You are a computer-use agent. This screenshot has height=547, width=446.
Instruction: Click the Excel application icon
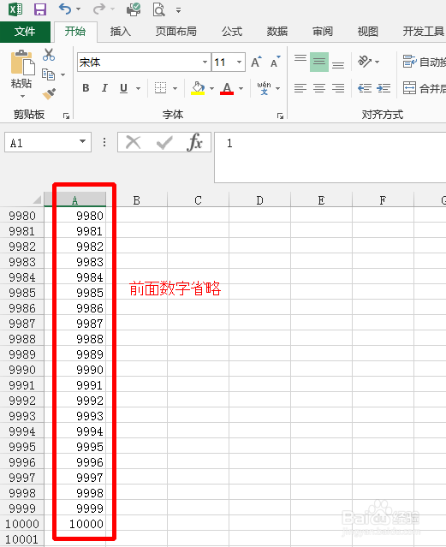click(x=15, y=9)
